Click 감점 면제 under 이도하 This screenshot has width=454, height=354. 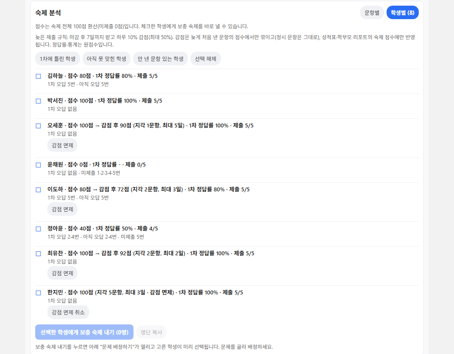click(x=62, y=209)
